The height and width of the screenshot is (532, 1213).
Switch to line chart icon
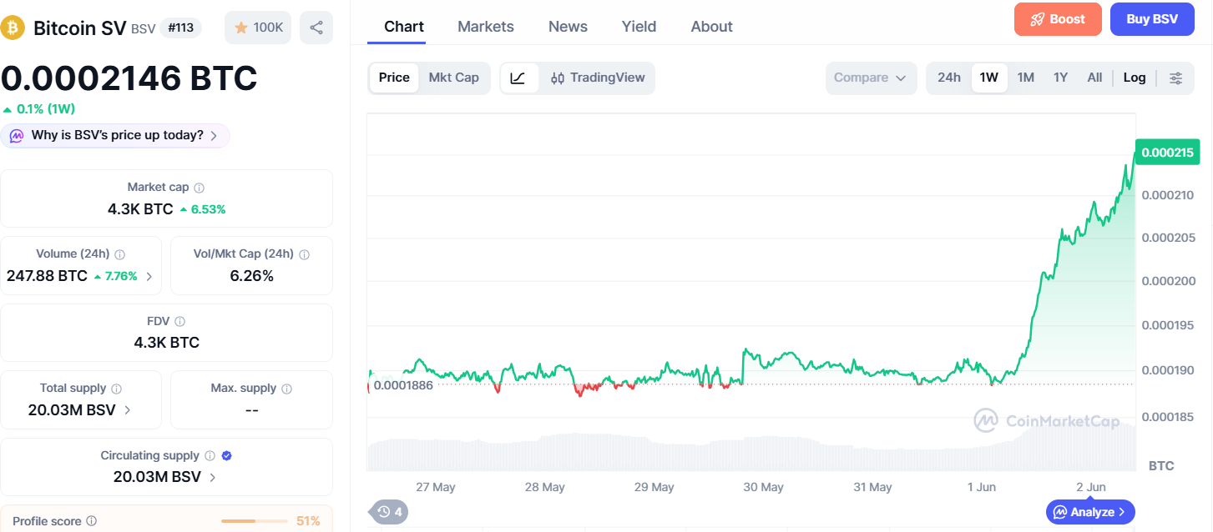click(x=518, y=78)
